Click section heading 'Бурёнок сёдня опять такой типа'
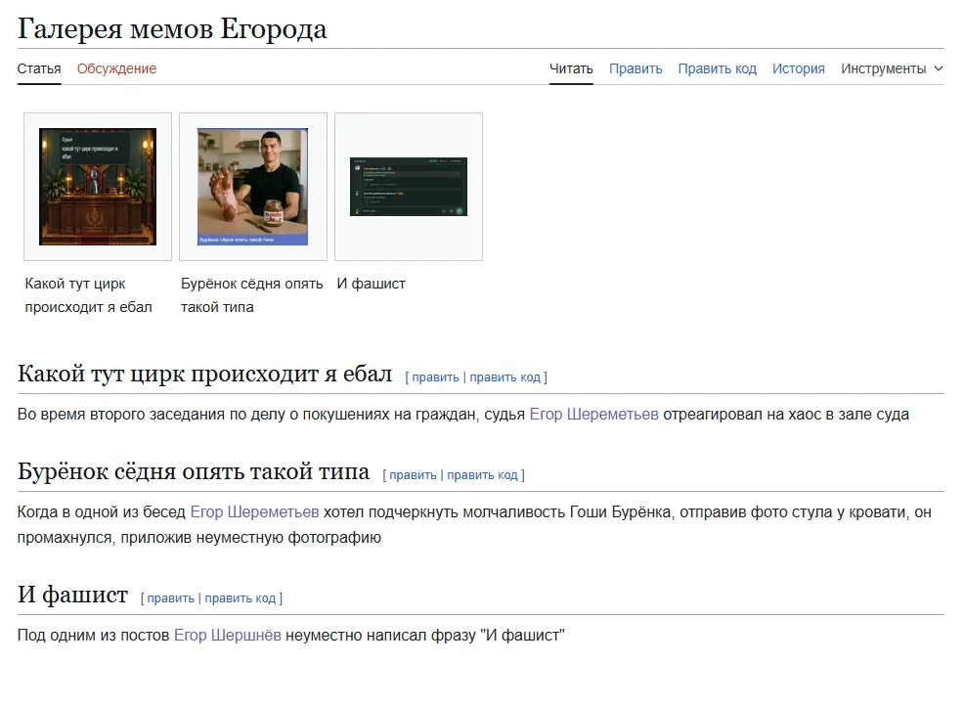The width and height of the screenshot is (964, 708). pos(193,471)
